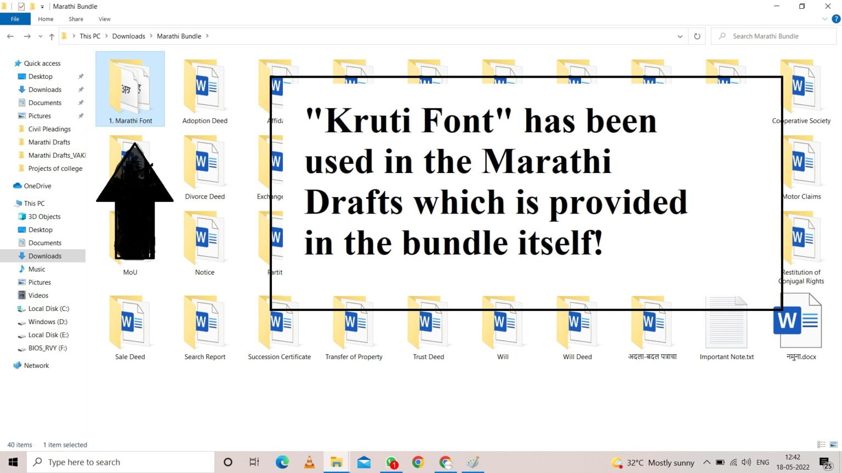Launch WhatsApp from the taskbar
Viewport: 842px width, 473px height.
391,462
